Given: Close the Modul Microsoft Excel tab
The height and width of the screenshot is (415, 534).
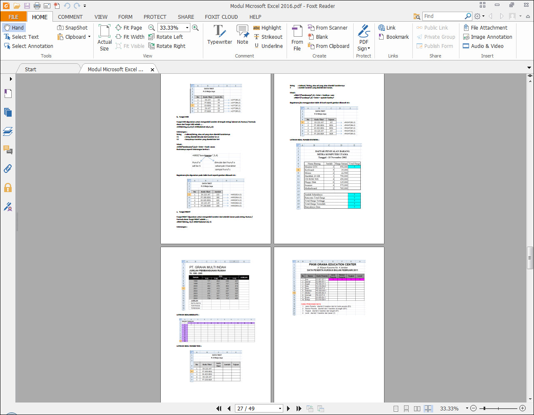Looking at the screenshot, I should pyautogui.click(x=152, y=70).
